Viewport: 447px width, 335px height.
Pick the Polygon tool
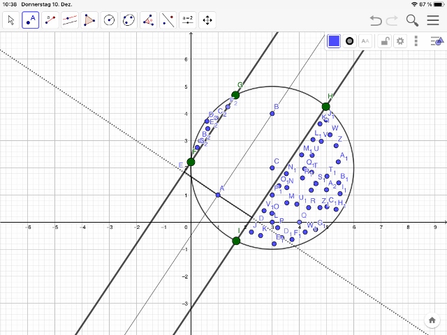coord(90,20)
